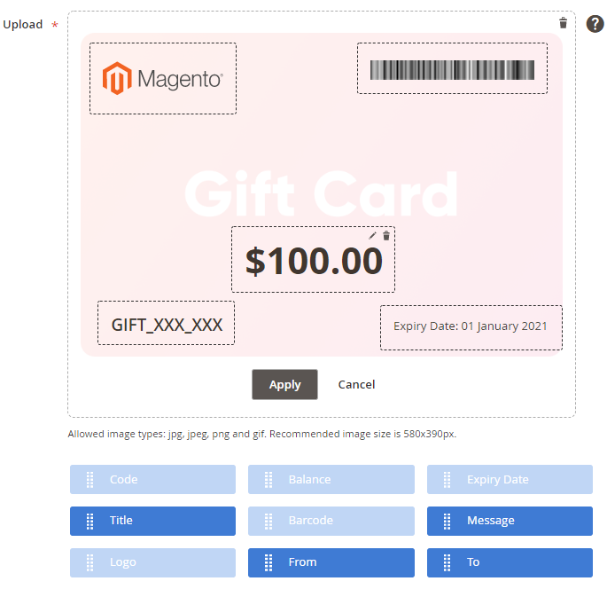Click the Cancel link

tap(356, 384)
